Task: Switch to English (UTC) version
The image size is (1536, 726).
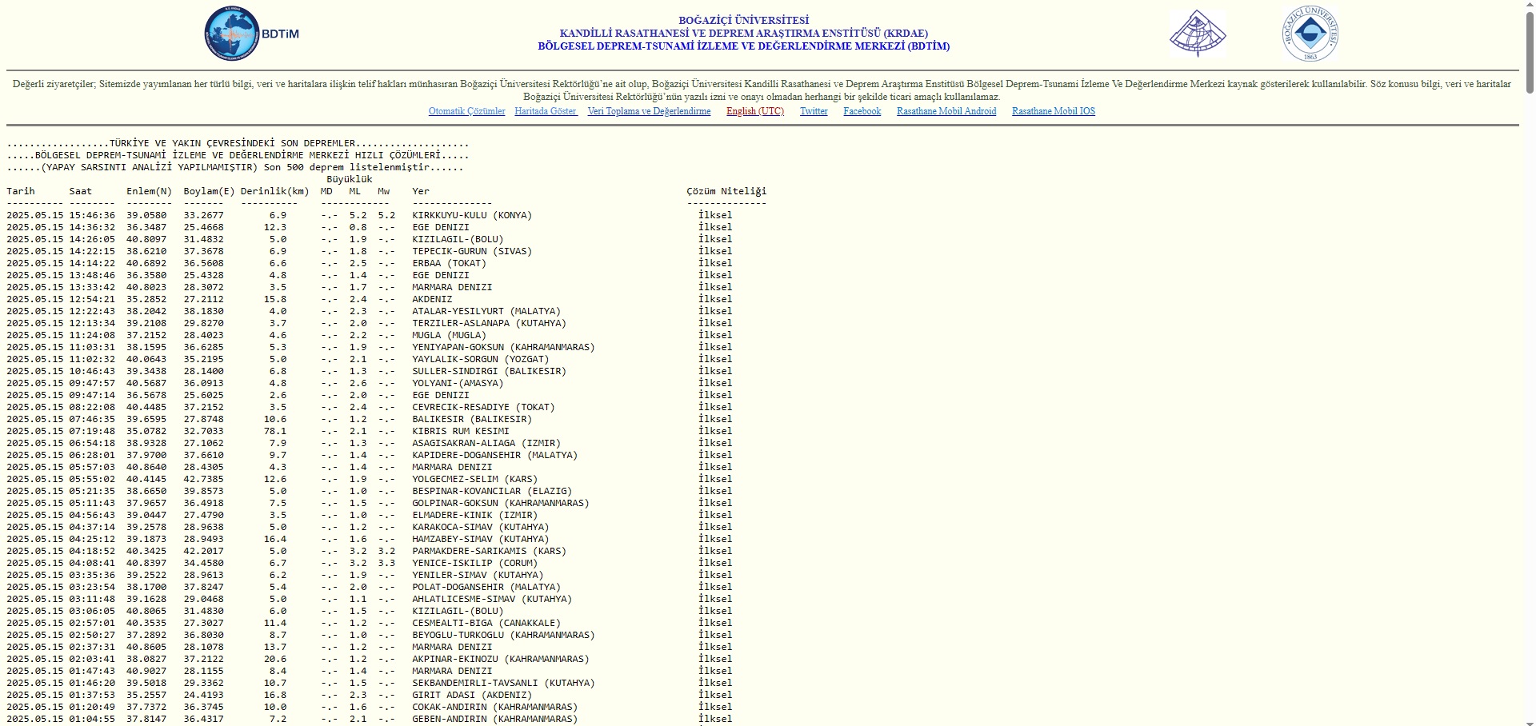Action: [755, 111]
